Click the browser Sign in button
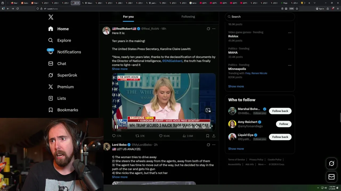The image size is (341, 191). click(x=320, y=8)
